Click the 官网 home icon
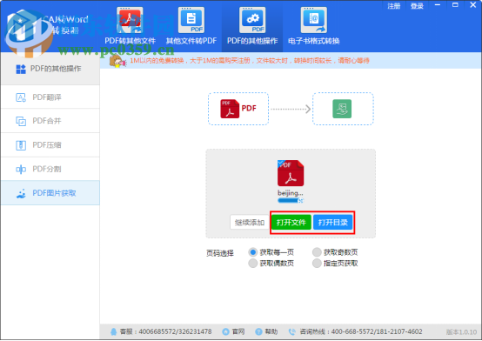 coord(225,331)
